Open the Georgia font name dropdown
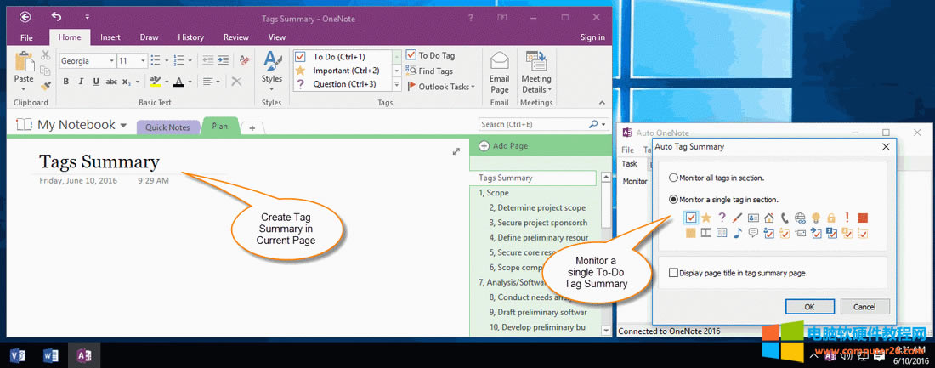935x368 pixels. tap(111, 61)
